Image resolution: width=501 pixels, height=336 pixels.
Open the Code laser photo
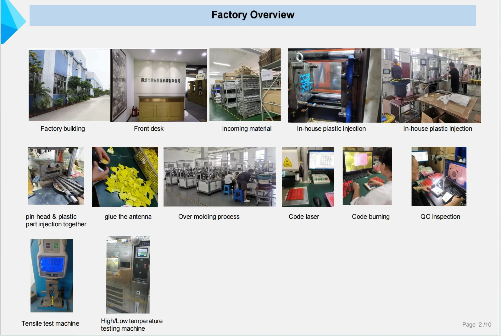click(308, 177)
